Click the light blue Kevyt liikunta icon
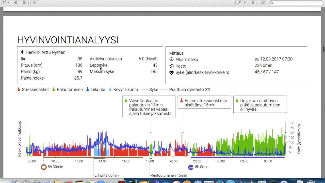 coord(110,89)
